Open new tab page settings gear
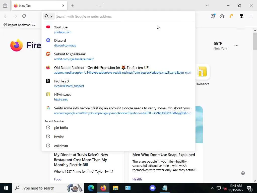The width and height of the screenshot is (257, 193). pyautogui.click(x=243, y=173)
